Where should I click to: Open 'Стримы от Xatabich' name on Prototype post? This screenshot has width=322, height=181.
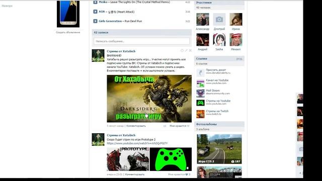[121, 135]
